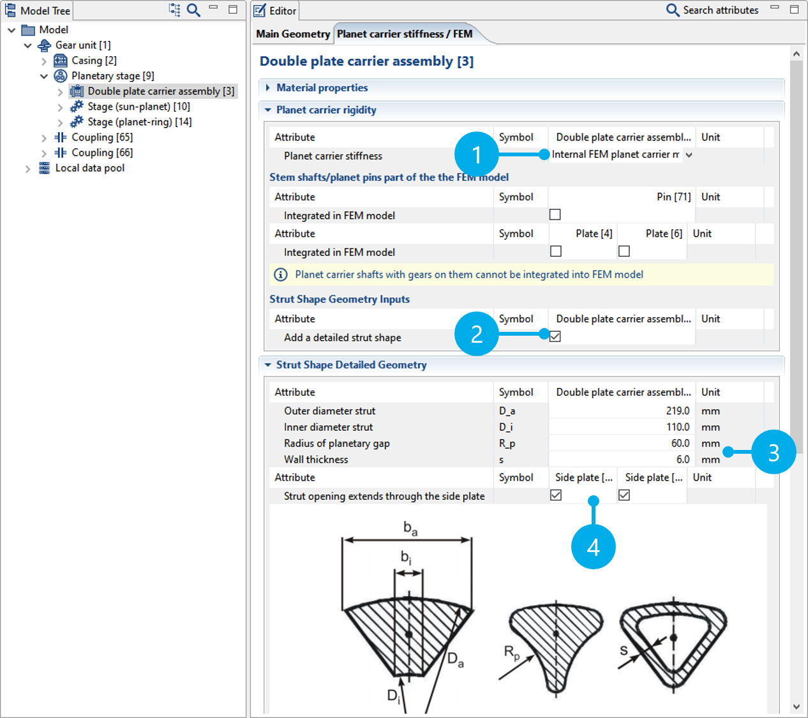Click the Planetary stage [9] icon
808x718 pixels.
pos(61,76)
